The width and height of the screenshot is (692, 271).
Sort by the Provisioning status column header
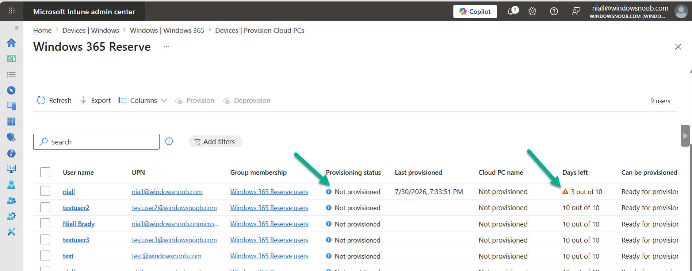pos(353,172)
